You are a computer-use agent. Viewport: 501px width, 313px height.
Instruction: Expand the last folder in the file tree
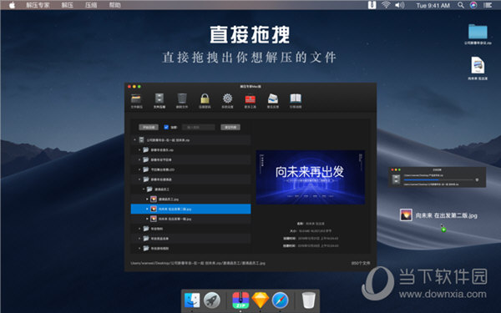click(139, 248)
